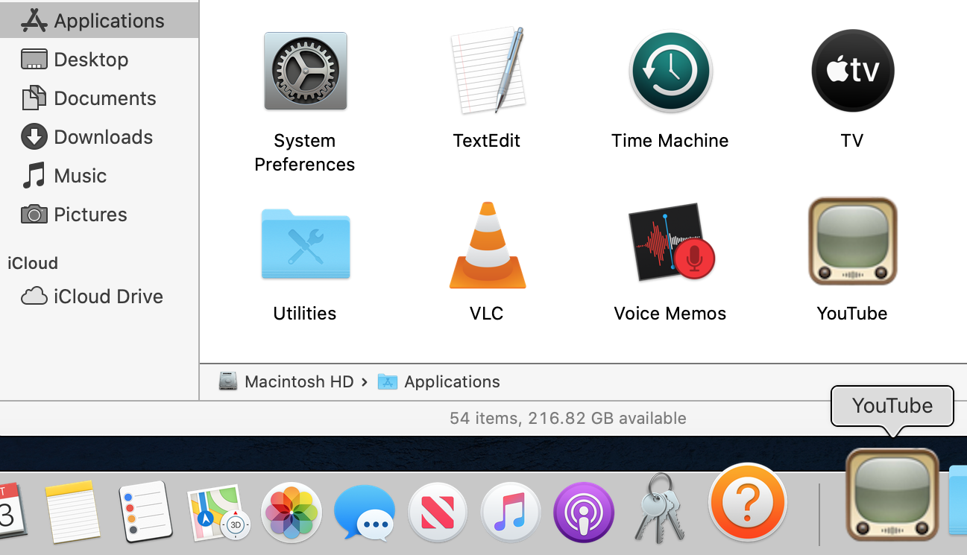967x555 pixels.
Task: Launch Music from the Dock
Action: coord(511,513)
